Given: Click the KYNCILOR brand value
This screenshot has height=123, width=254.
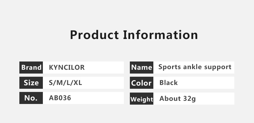Looking at the screenshot, I should (67, 68).
